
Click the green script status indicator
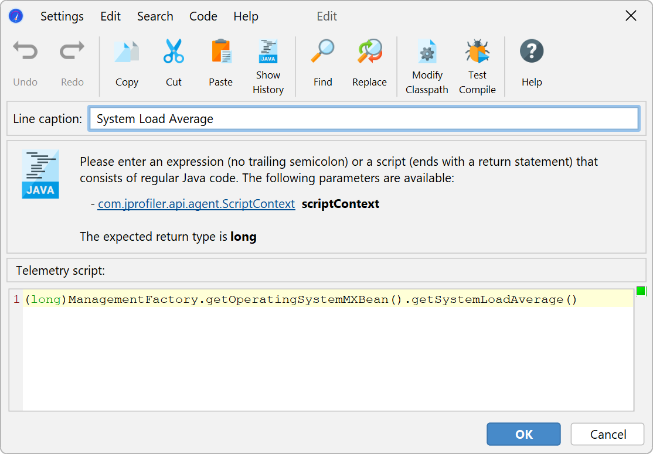641,291
